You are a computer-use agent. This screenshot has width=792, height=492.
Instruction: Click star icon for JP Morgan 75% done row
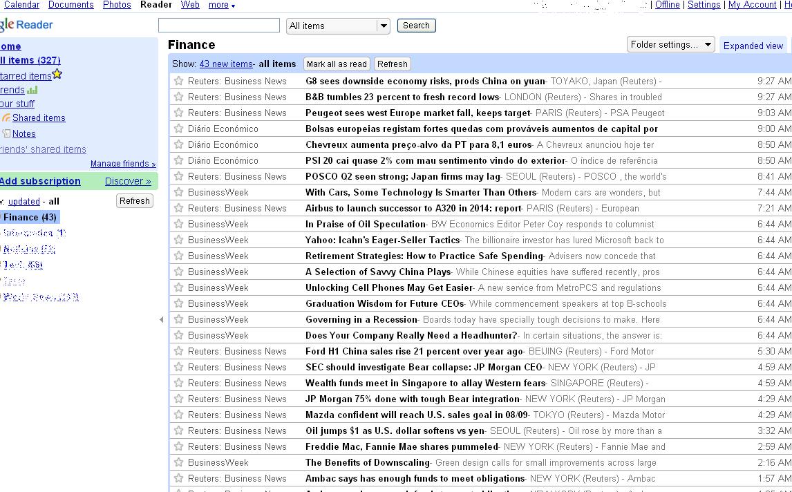point(178,399)
